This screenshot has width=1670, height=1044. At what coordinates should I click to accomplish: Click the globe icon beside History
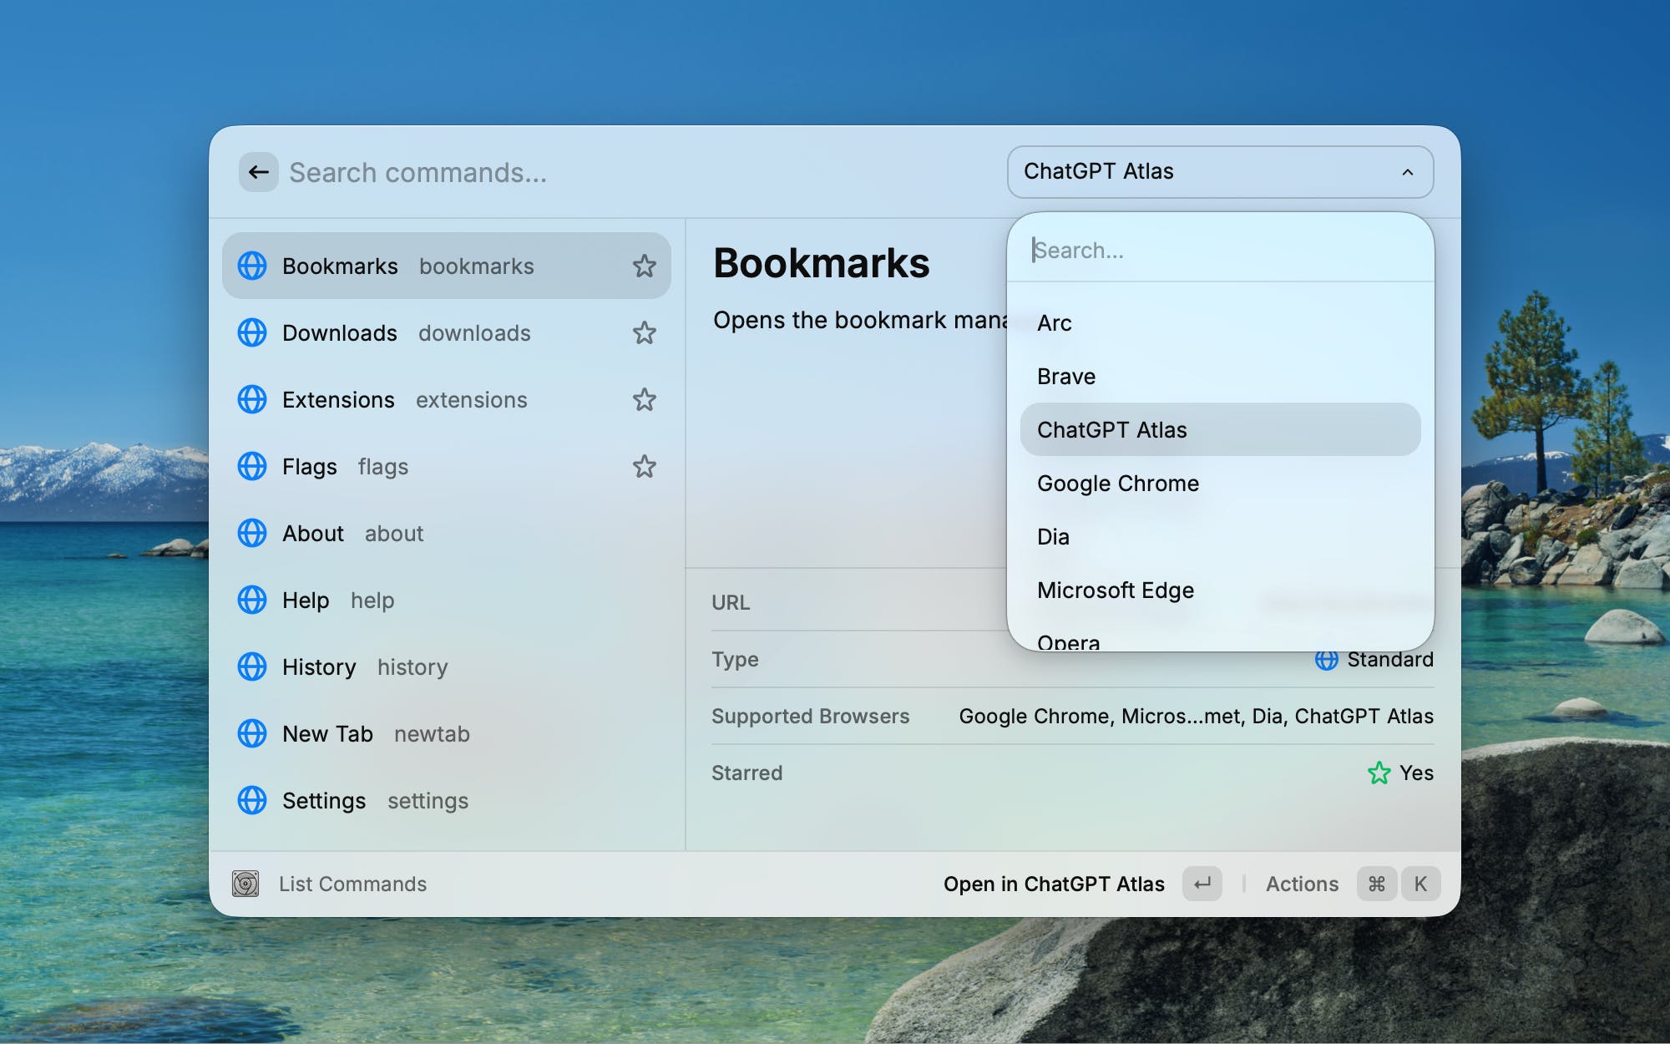coord(251,667)
